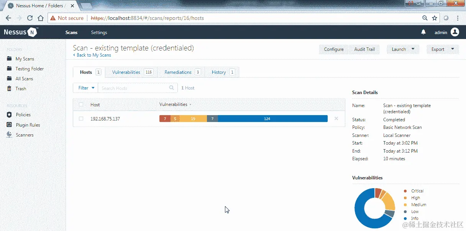Remove host 192.168.75.137 with X icon

pos(336,119)
